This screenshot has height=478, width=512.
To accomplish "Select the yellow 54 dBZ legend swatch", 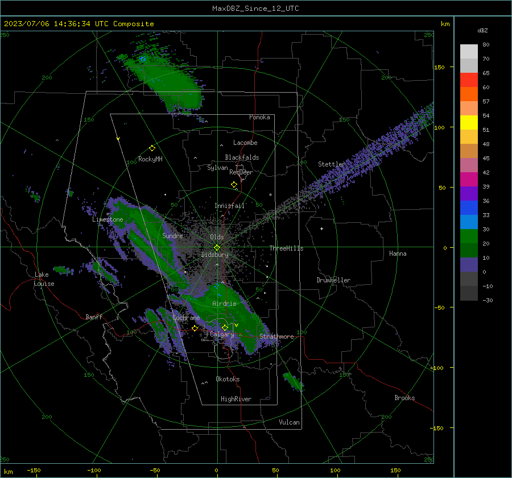I will click(x=469, y=122).
